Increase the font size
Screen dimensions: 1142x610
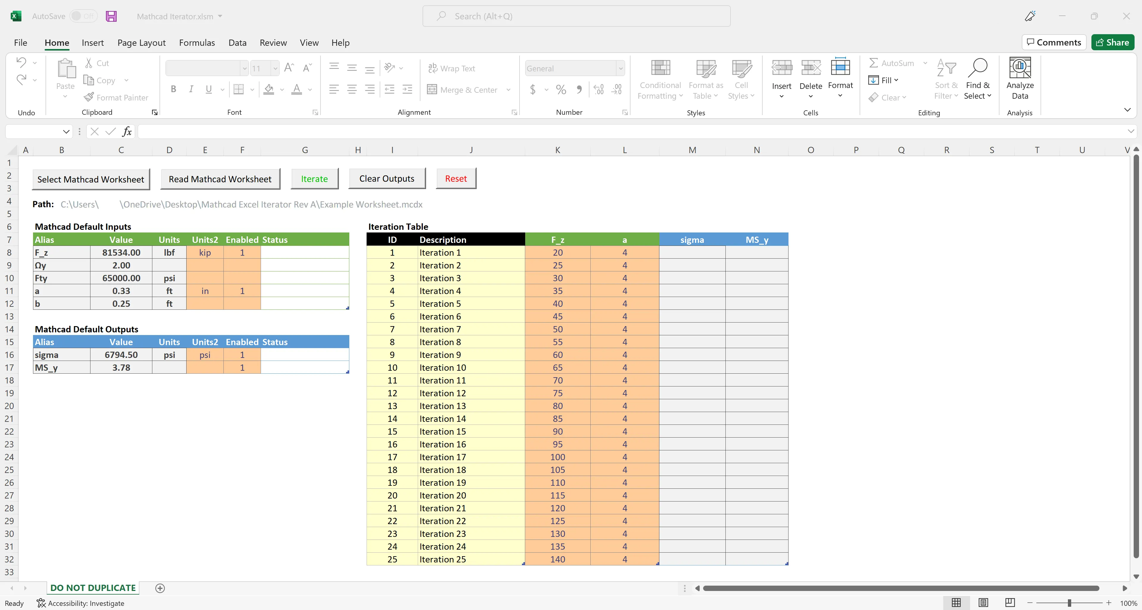(x=289, y=67)
